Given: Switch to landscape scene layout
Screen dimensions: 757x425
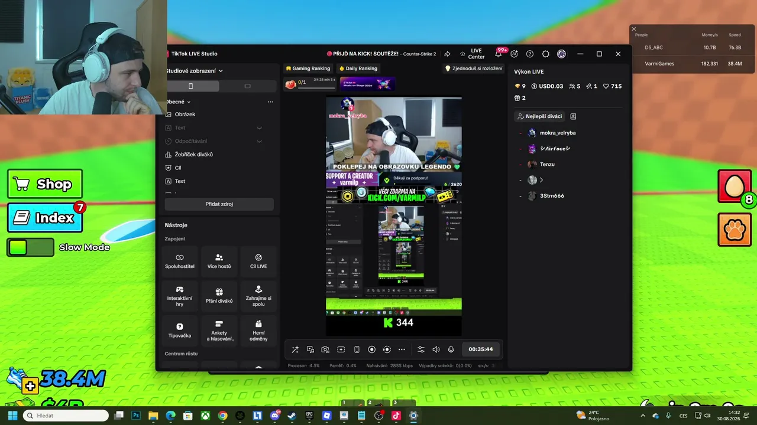Looking at the screenshot, I should pos(247,86).
